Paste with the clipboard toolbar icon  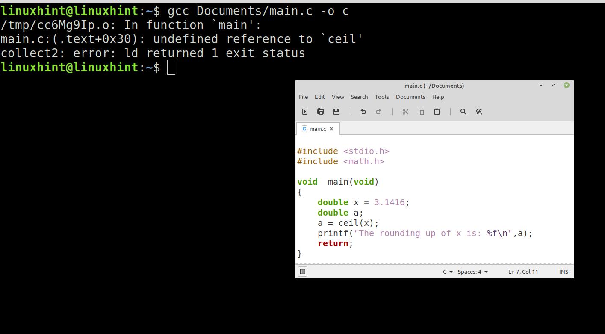(x=437, y=112)
